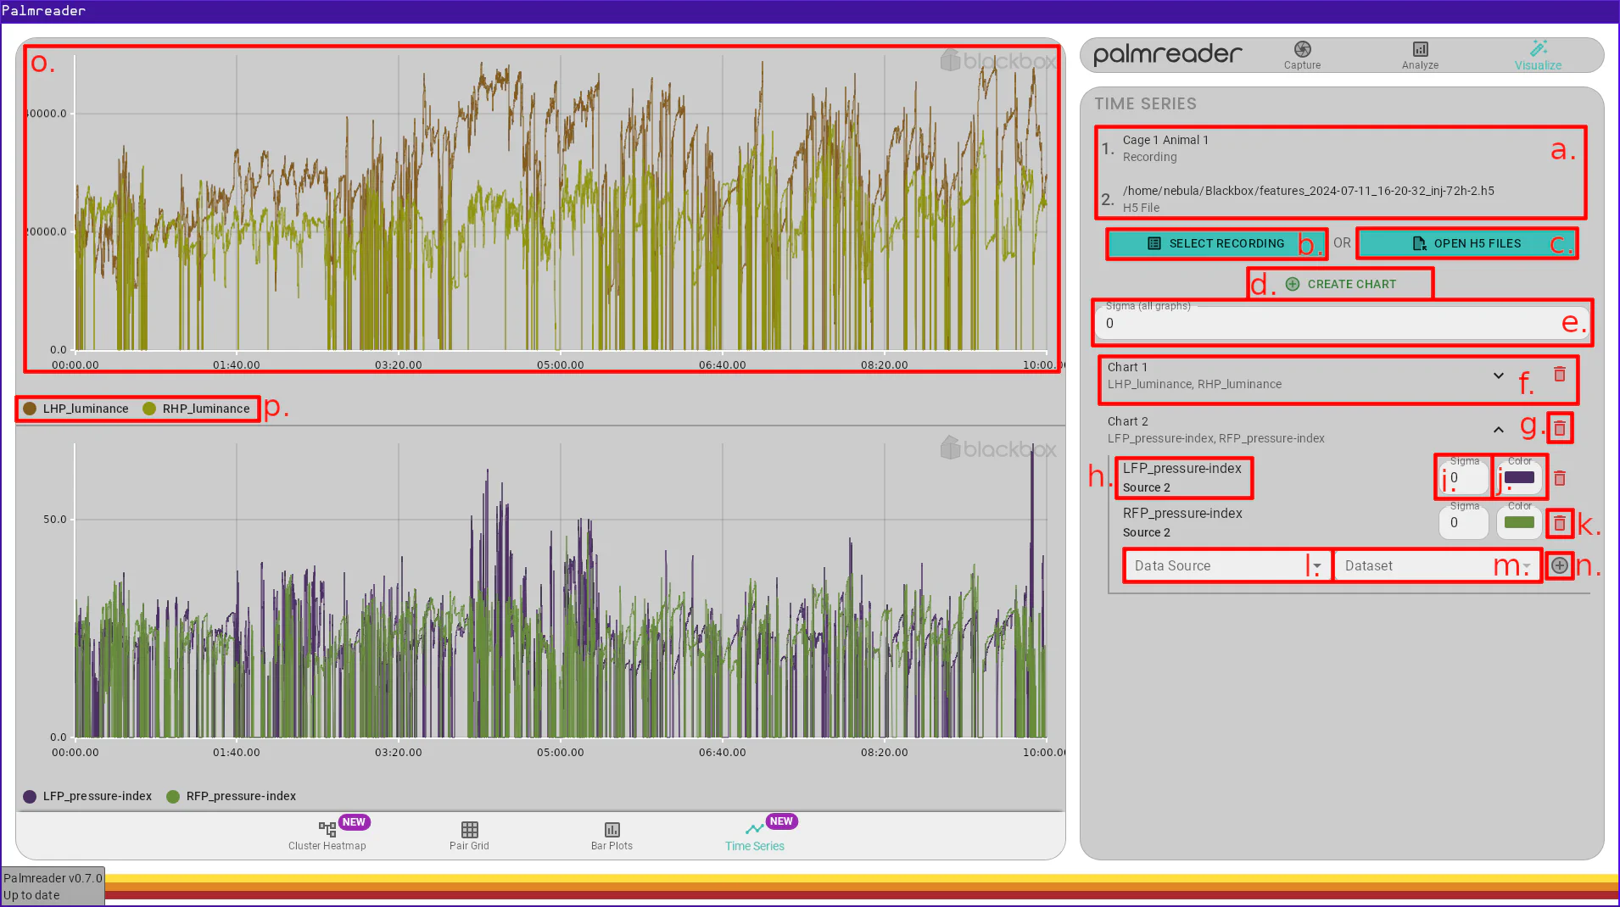Viewport: 1620px width, 907px height.
Task: Open the Bar Plots tab
Action: pos(612,835)
